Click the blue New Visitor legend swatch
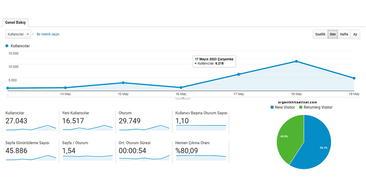Screen dimensions: 366x187 click(272, 107)
